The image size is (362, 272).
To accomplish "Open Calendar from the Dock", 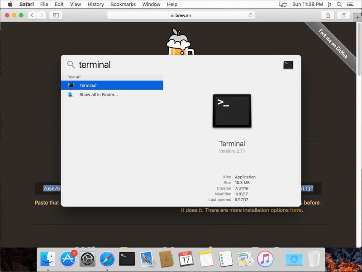I will [186, 258].
